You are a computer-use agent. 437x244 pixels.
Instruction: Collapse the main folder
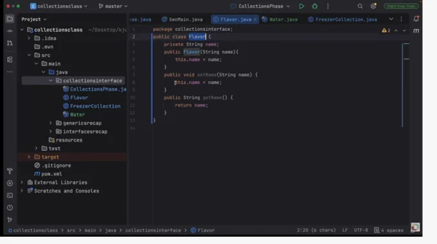point(36,64)
